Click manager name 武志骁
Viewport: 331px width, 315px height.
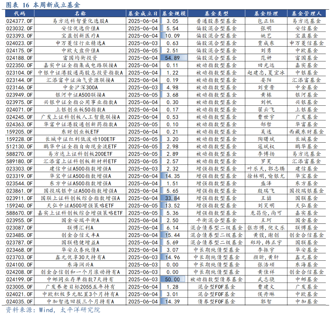coord(266,279)
